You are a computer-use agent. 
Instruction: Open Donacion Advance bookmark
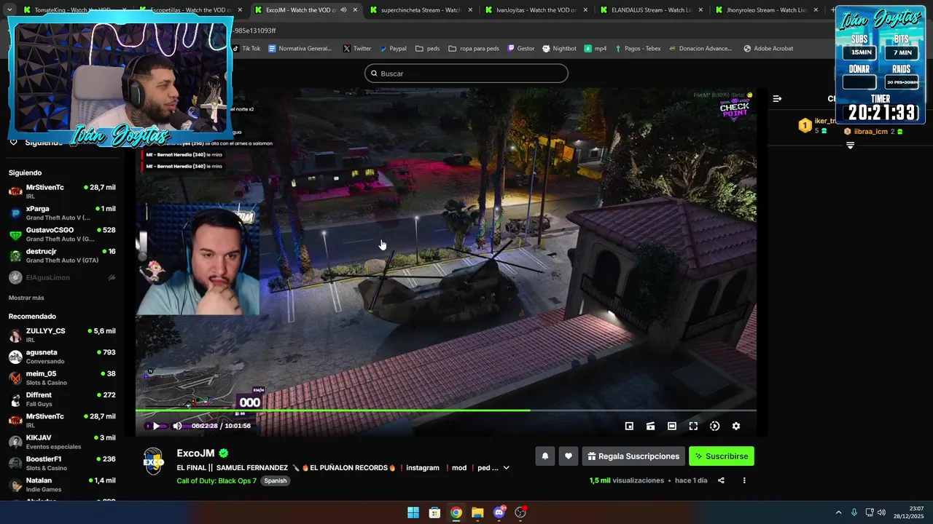[x=700, y=49]
